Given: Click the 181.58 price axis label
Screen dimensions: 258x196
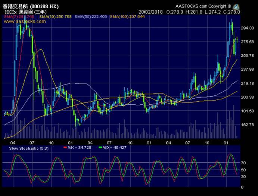Looking at the screenshot, I should (x=248, y=111).
